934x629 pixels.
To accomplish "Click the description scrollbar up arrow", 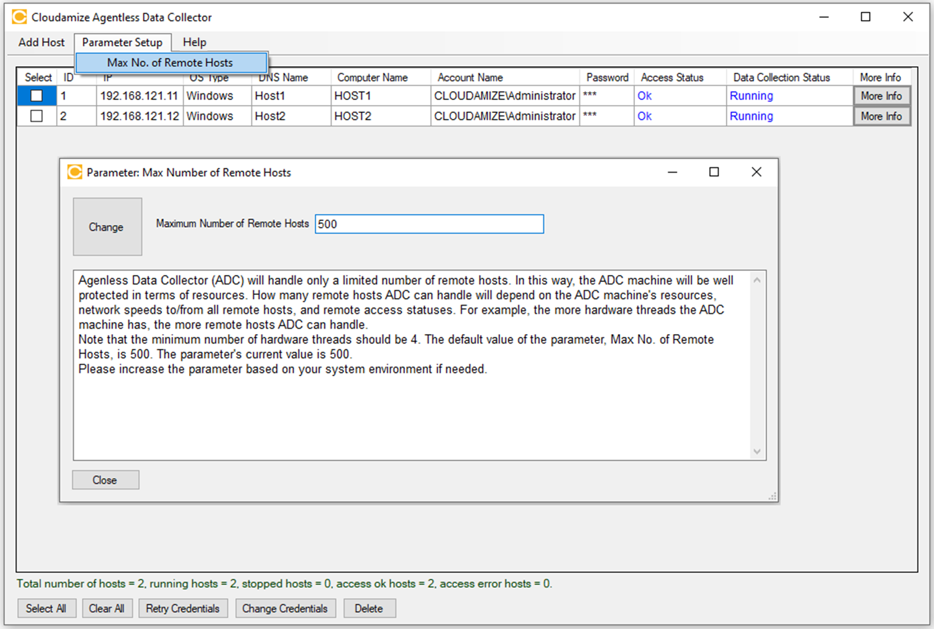I will (757, 280).
